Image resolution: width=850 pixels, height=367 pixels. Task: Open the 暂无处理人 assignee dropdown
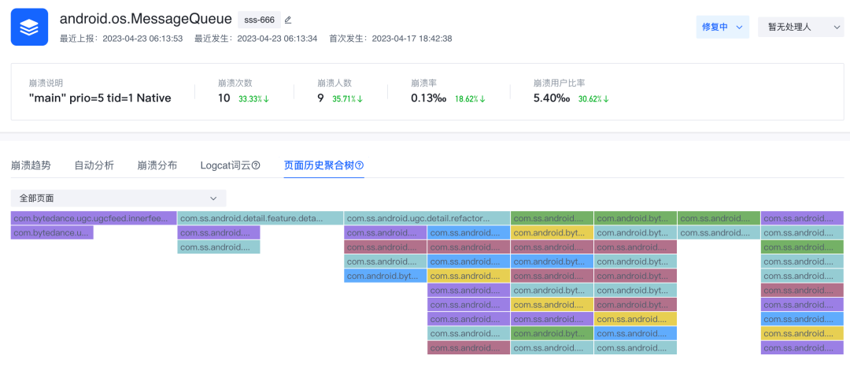pos(800,27)
